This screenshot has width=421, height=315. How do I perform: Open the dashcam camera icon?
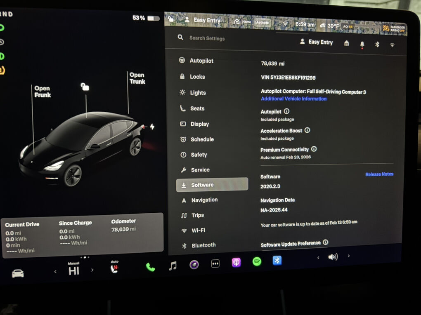[194, 265]
